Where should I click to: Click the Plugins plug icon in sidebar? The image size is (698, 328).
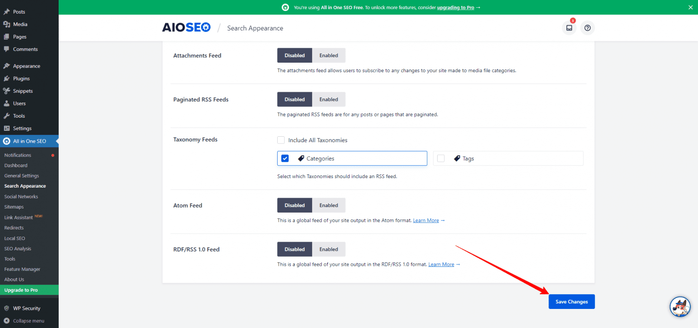point(6,78)
